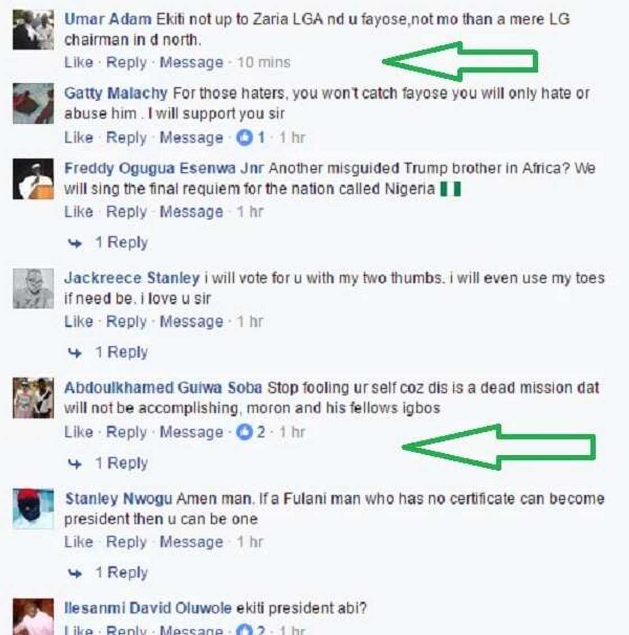Expand 1 Reply under Jackreece Stanley's comment
Image resolution: width=629 pixels, height=635 pixels.
coord(121,353)
